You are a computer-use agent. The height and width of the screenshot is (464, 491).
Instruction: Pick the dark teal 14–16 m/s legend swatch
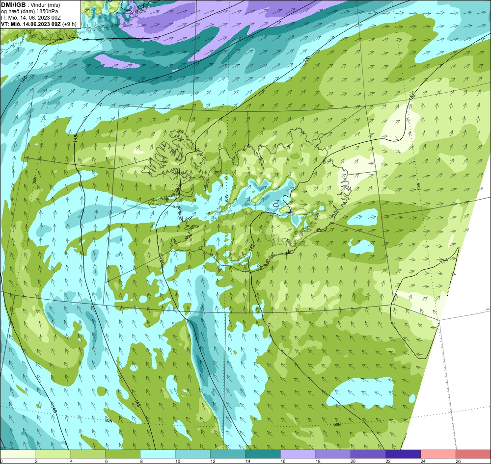coord(263,454)
